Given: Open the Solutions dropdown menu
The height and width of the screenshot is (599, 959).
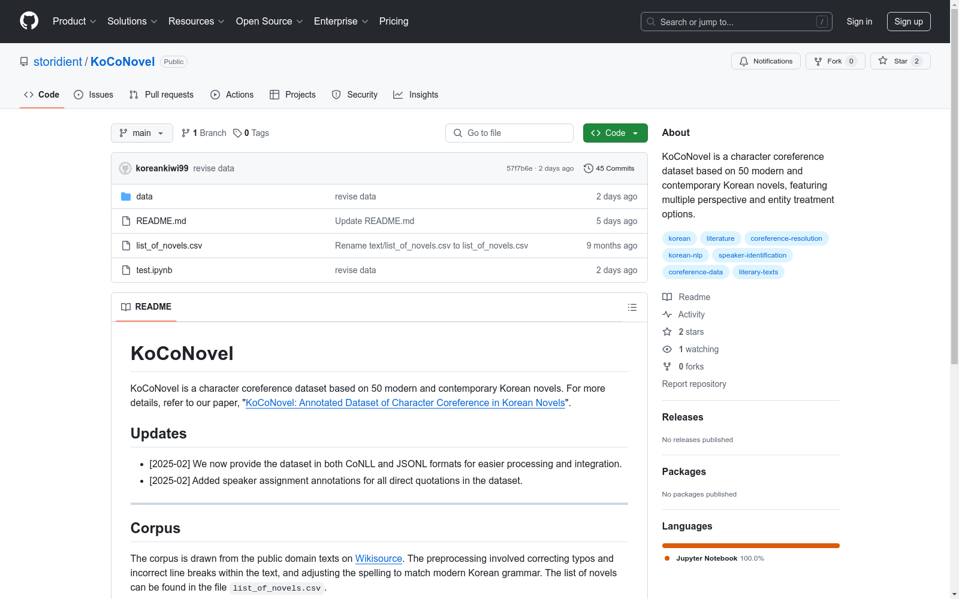Looking at the screenshot, I should (132, 22).
